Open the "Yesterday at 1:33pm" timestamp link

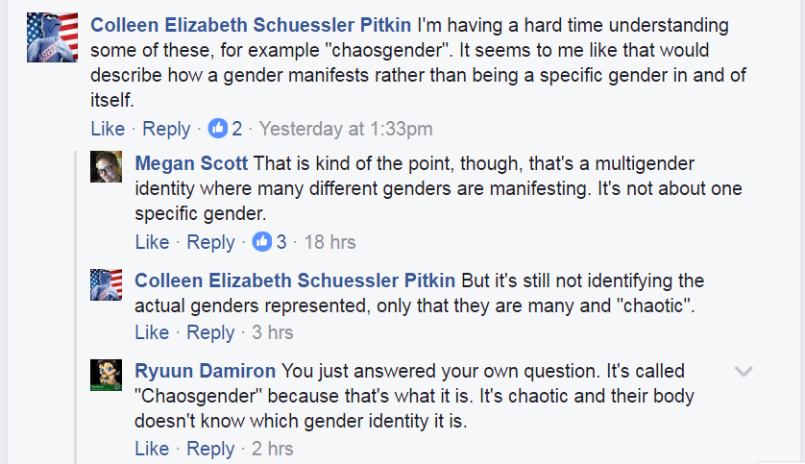coord(346,129)
